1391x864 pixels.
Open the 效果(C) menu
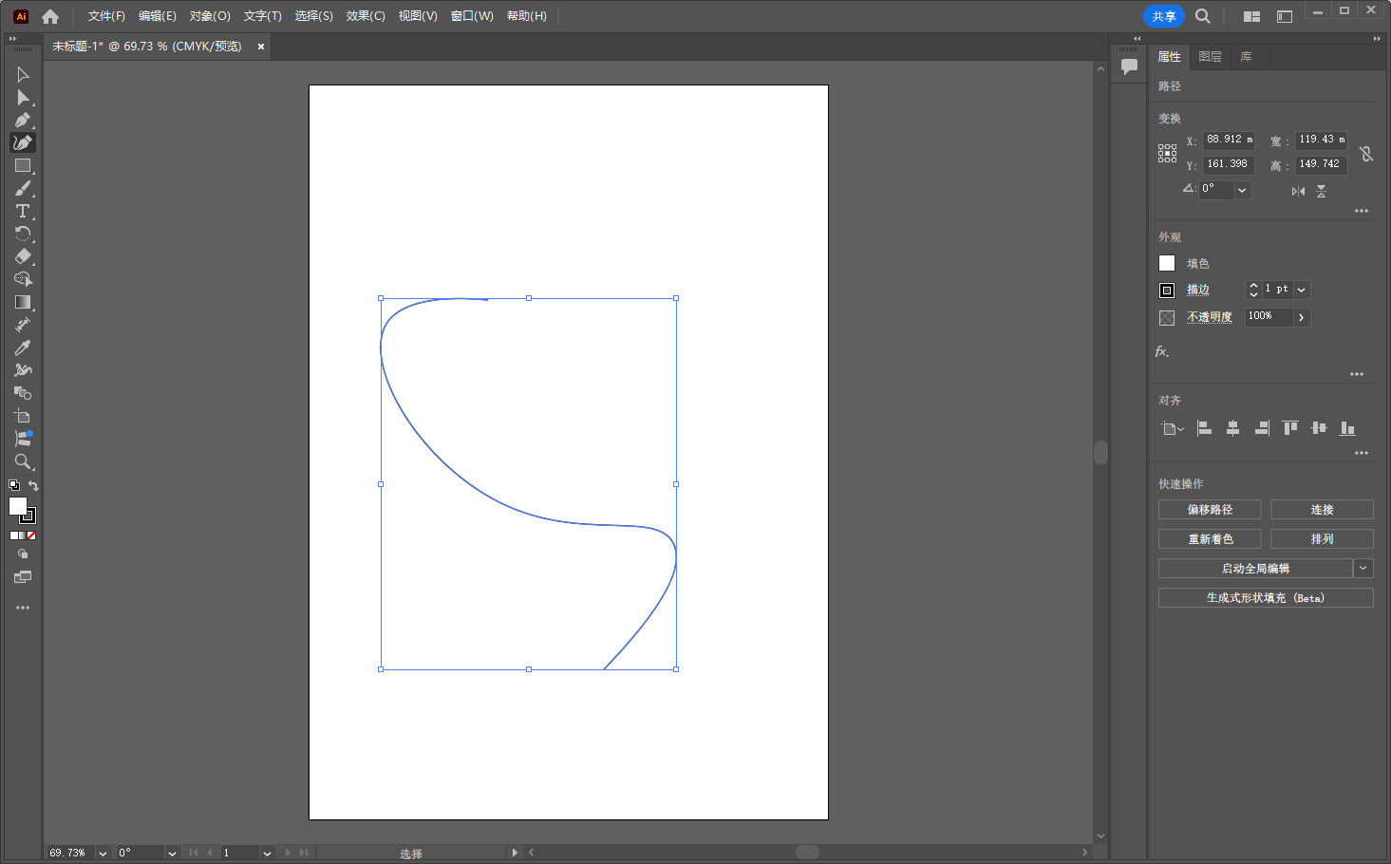(x=366, y=16)
